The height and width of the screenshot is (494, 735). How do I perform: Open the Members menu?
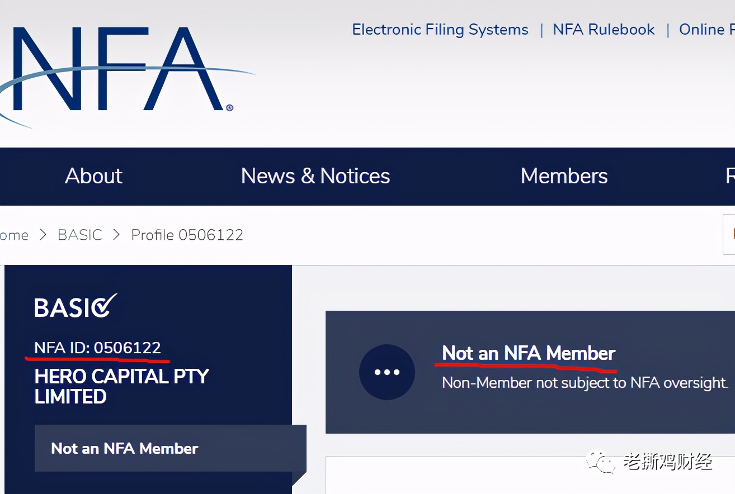coord(564,176)
